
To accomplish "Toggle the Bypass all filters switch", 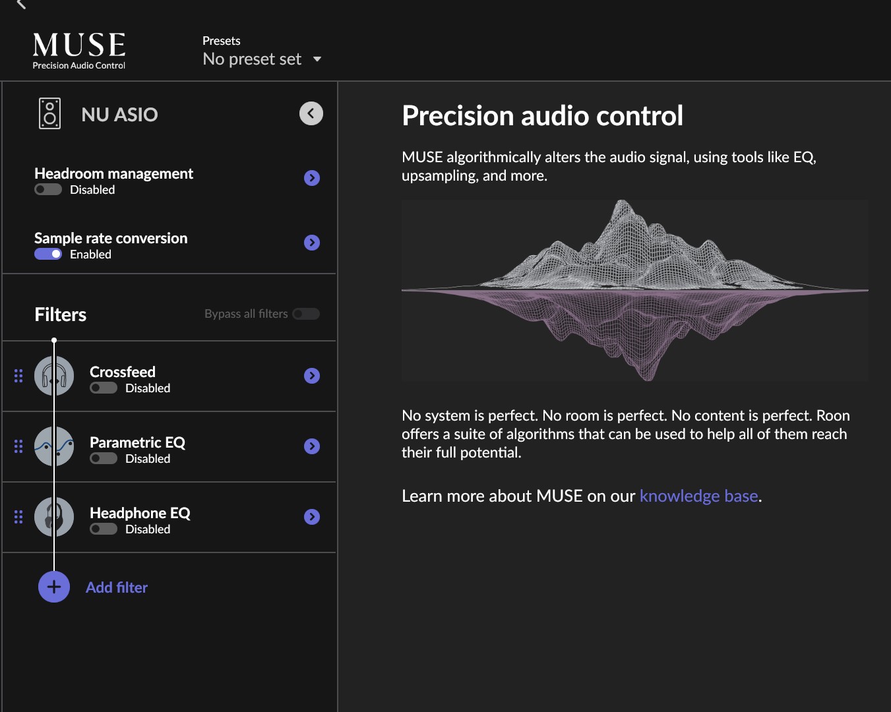I will click(x=306, y=314).
